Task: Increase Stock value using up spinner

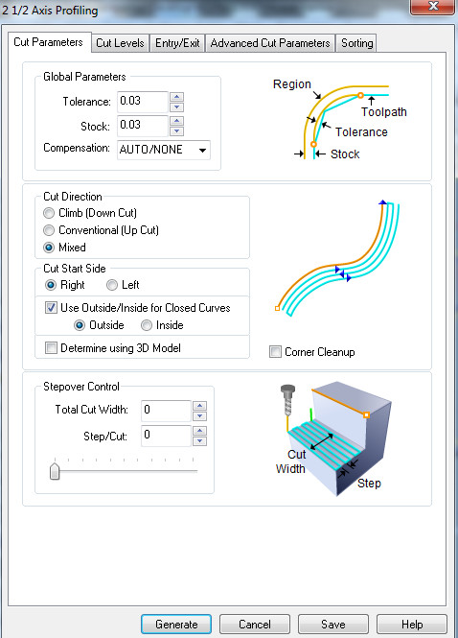Action: 176,121
